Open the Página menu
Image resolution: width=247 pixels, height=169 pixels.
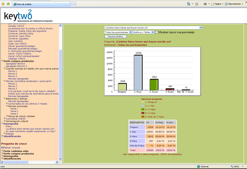tap(218, 4)
